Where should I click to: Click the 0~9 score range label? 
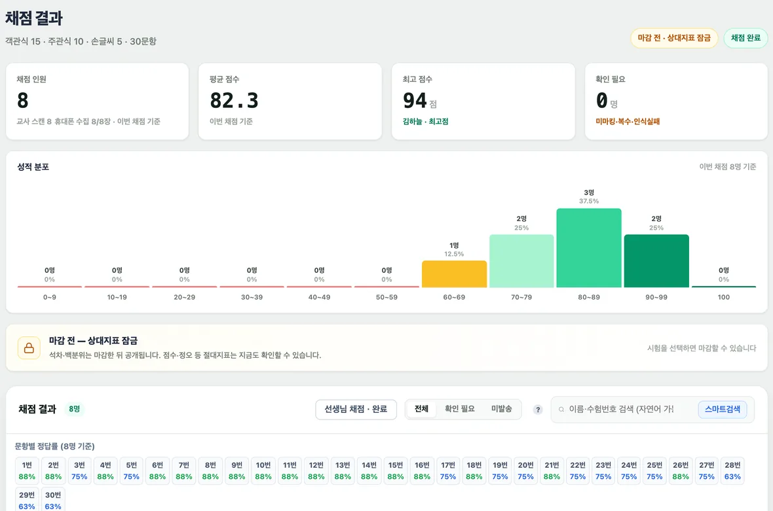[x=49, y=297]
